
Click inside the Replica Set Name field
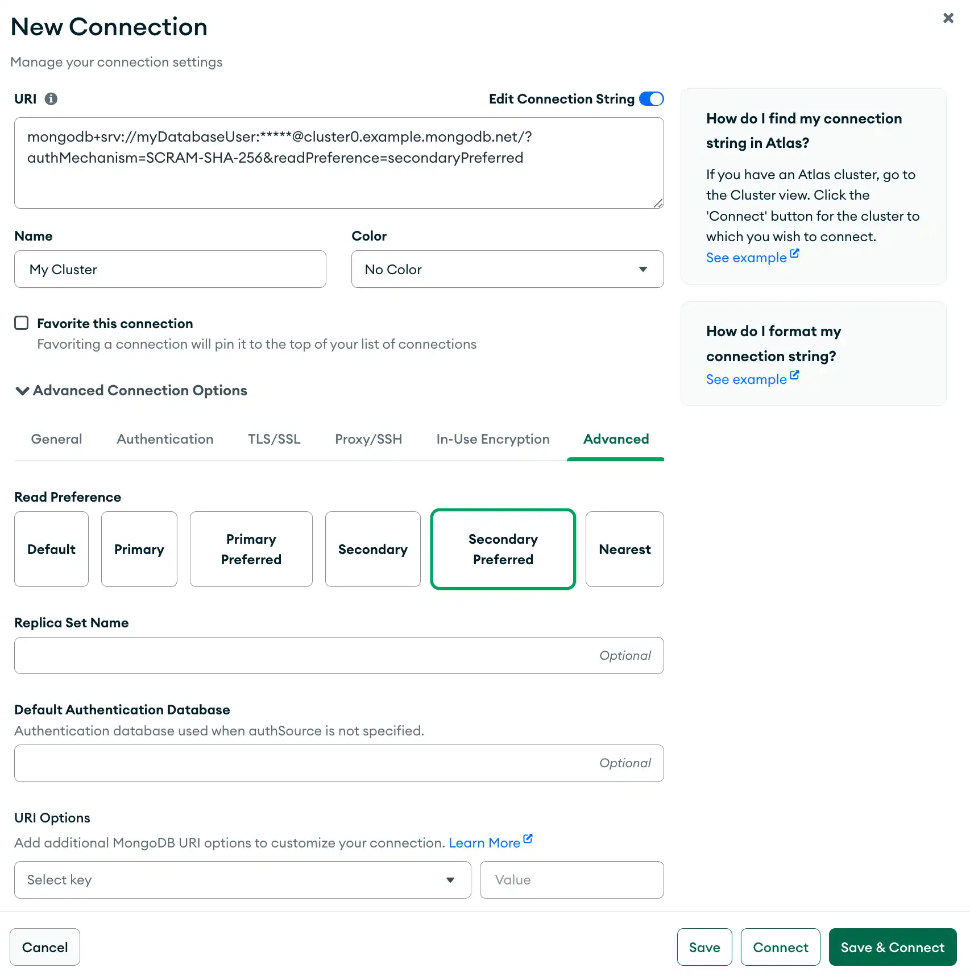coord(339,655)
